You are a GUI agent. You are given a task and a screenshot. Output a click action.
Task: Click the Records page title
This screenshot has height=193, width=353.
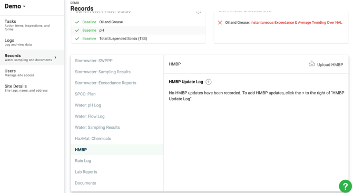pyautogui.click(x=82, y=8)
